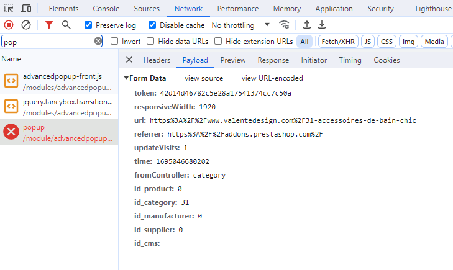Clear the network log

pyautogui.click(x=26, y=25)
